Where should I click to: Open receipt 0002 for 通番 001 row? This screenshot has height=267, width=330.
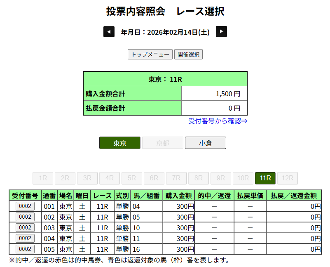25,206
